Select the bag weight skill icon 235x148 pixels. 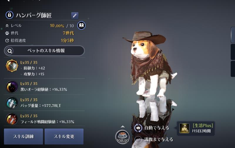point(12,103)
